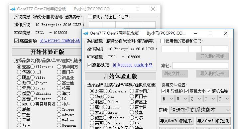Screen dimensions: 238x129
Task: Select Quanmax radio in the back window
Action: coord(59,125)
